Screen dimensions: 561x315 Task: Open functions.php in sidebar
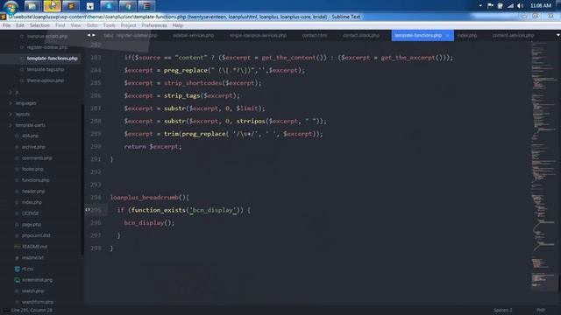pos(36,180)
